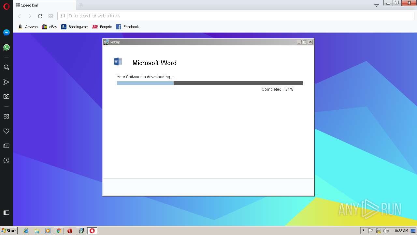Open Speed Dial from the sidebar
The width and height of the screenshot is (417, 235).
point(6,116)
